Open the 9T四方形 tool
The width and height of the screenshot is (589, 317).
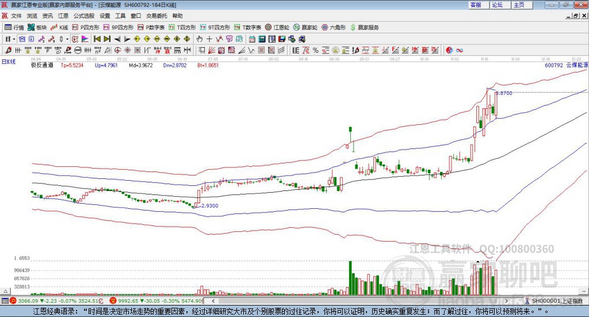tap(215, 28)
